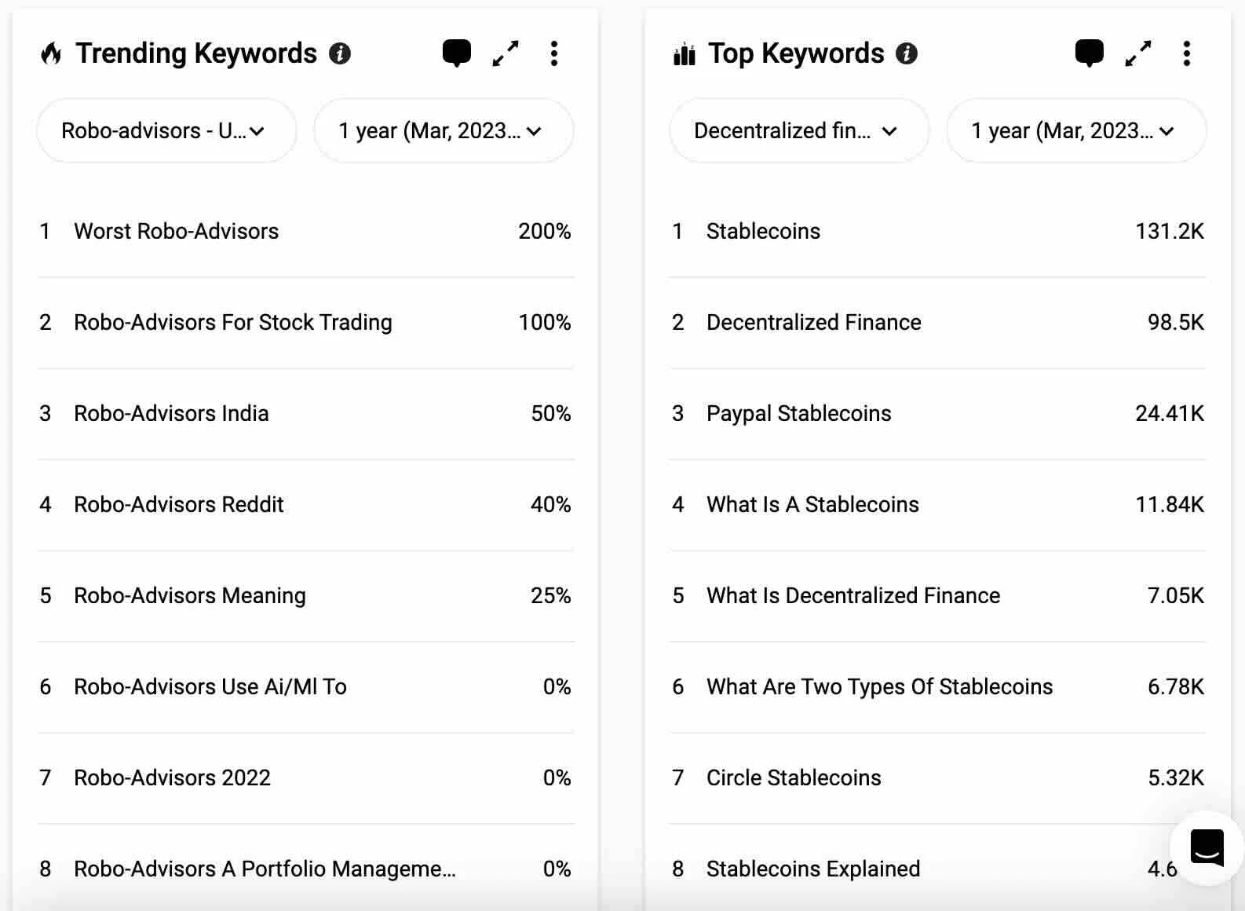This screenshot has height=911, width=1245.
Task: Open the chat support widget
Action: pos(1207,848)
